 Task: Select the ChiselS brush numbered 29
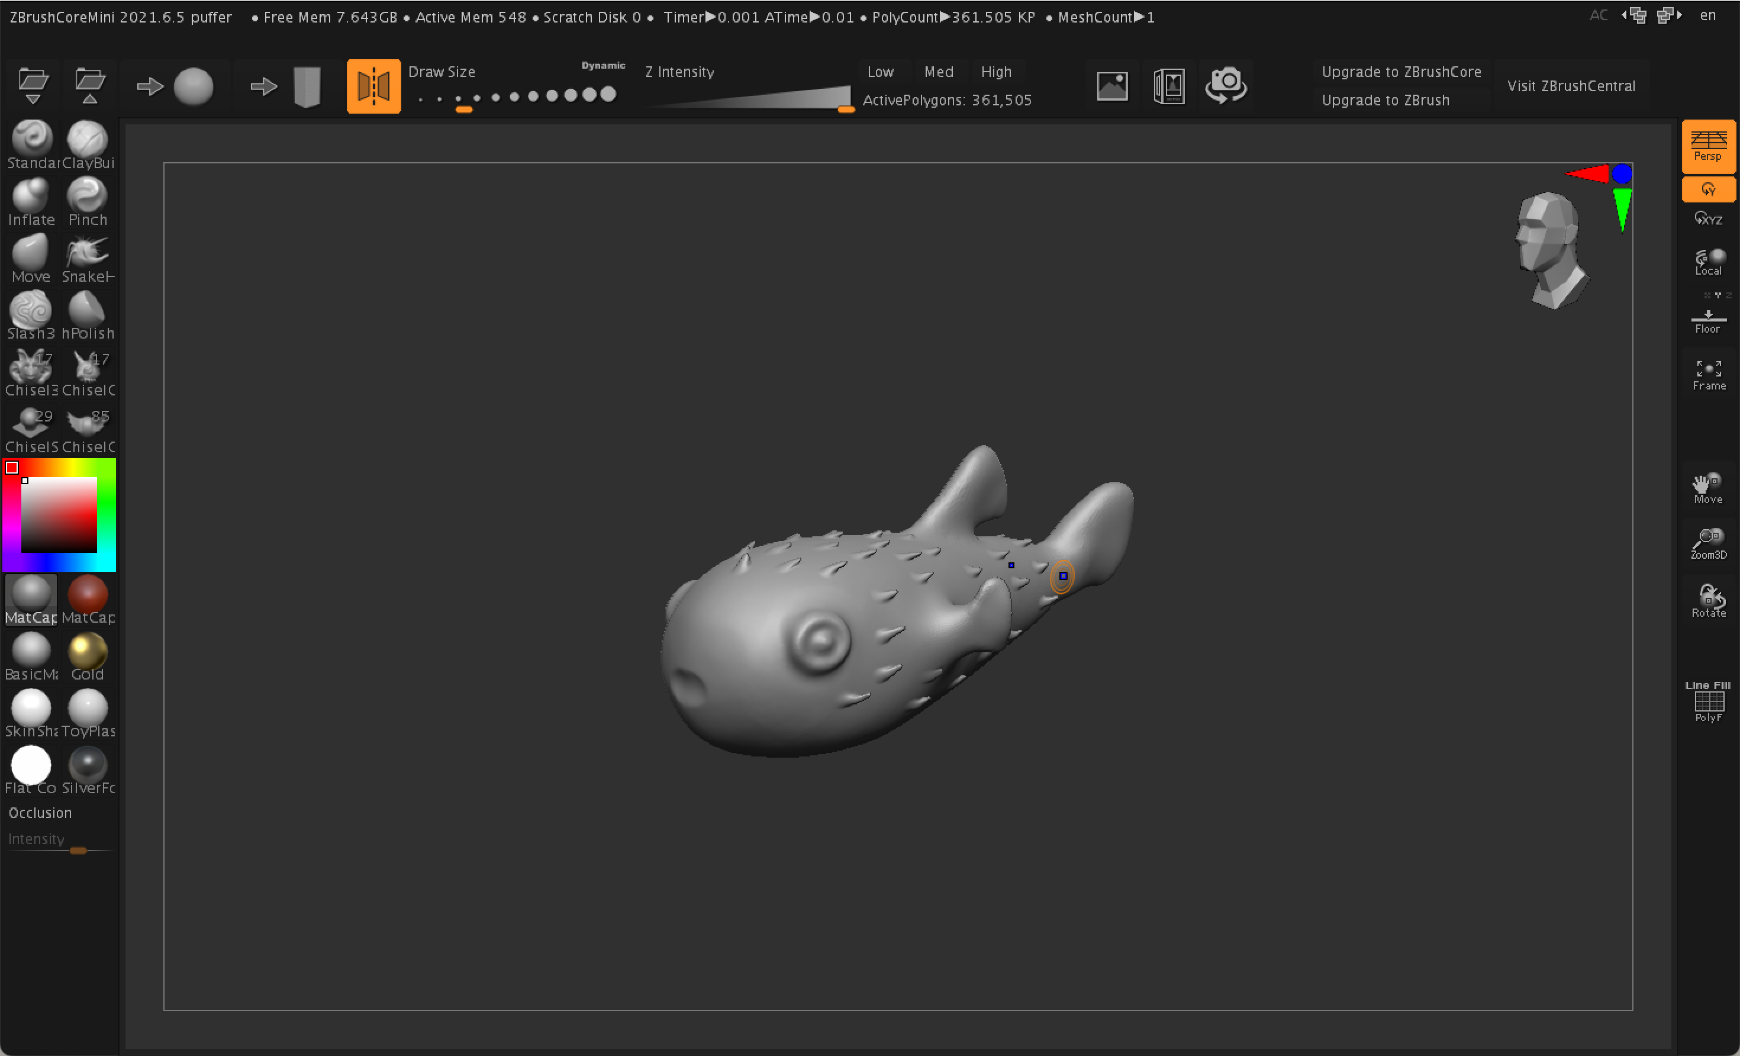pos(32,429)
